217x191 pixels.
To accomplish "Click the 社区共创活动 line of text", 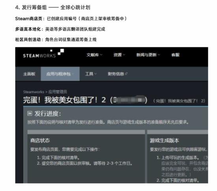I will pyautogui.click(x=56, y=39).
